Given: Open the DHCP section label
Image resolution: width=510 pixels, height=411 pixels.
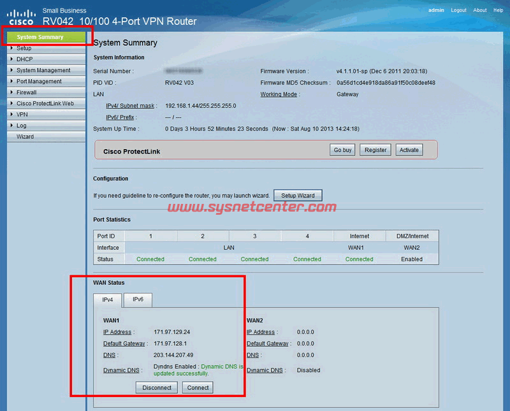Looking at the screenshot, I should click(x=25, y=59).
